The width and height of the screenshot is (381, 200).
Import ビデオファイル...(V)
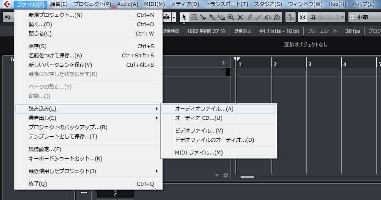[x=219, y=131]
